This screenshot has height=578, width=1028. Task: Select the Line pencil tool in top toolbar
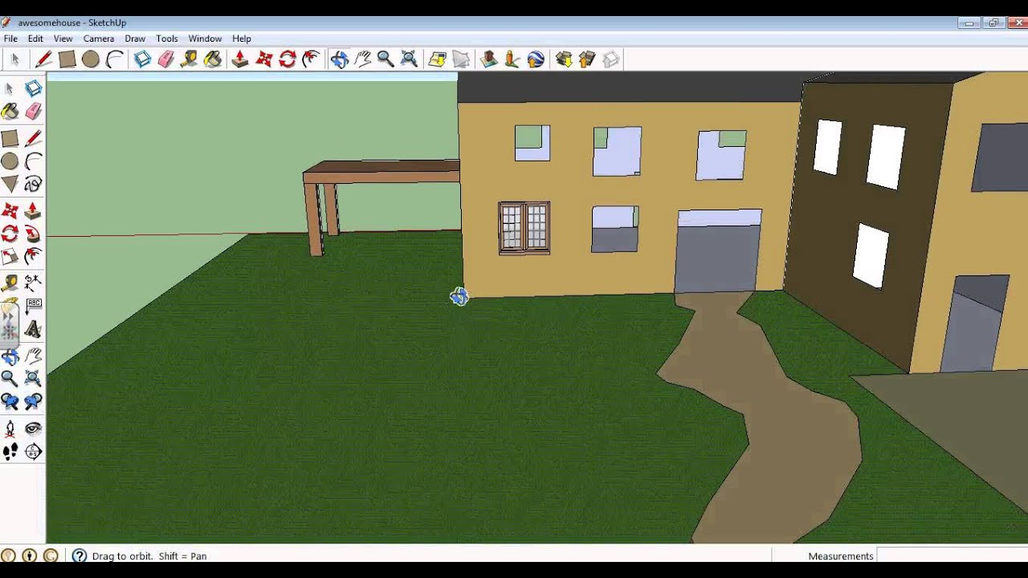pyautogui.click(x=43, y=59)
